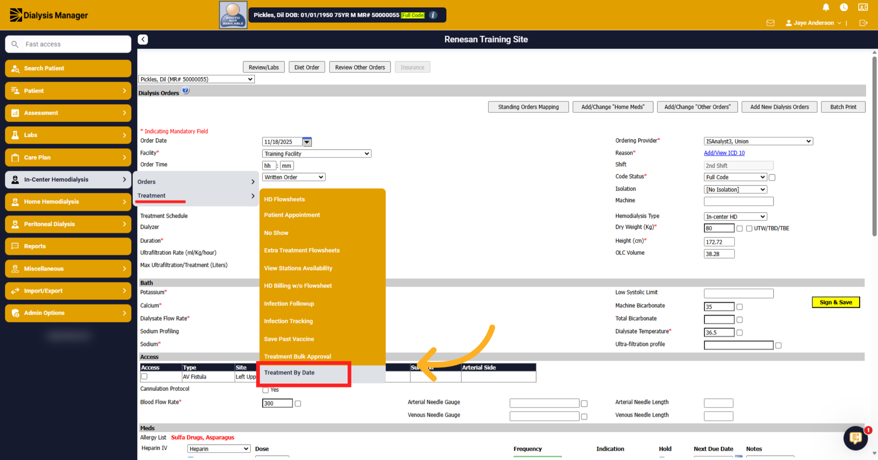The height and width of the screenshot is (460, 878).
Task: Open the Reports sidebar item
Action: 68,246
